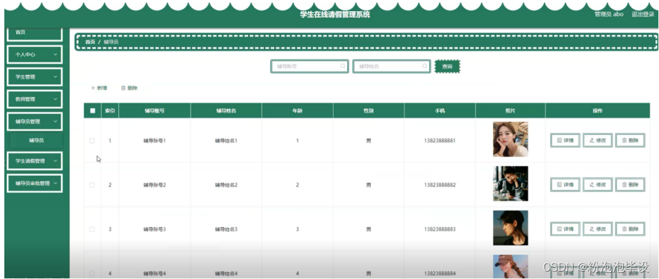
Task: Click phone number 13823888883
Action: (440, 230)
